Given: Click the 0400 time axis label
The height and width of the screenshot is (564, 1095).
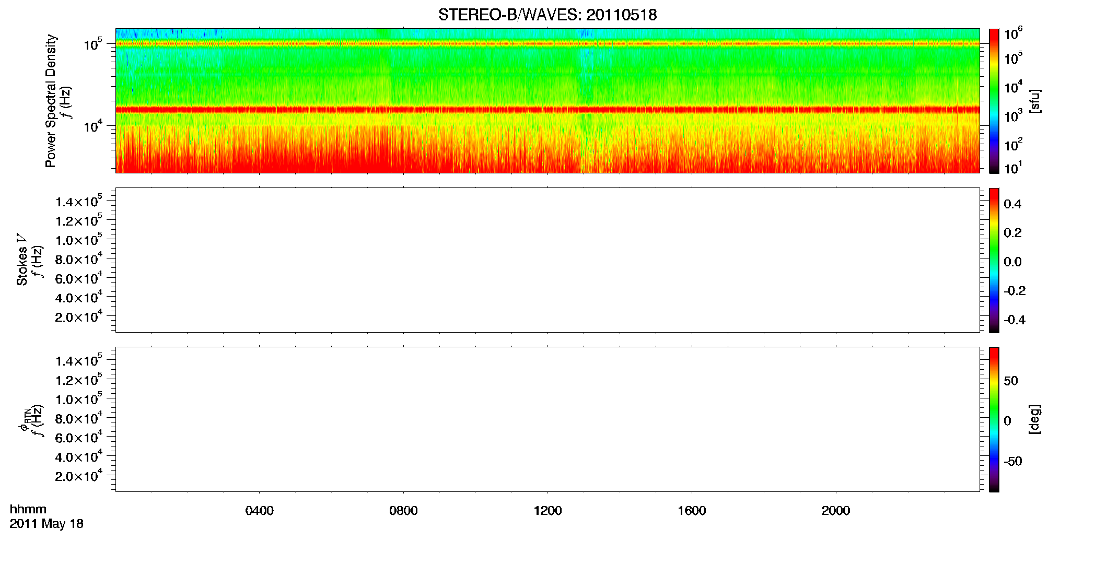Looking at the screenshot, I should [259, 511].
